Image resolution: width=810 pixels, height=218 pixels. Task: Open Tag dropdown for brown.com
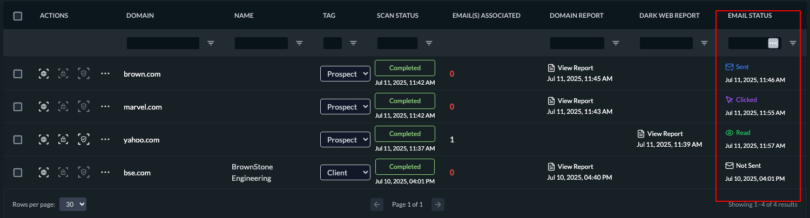tap(345, 74)
